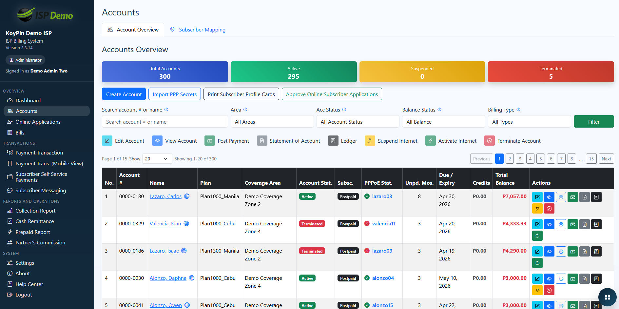Reactivate icon in Valencia, Kian row
This screenshot has height=309, width=619.
point(537,236)
